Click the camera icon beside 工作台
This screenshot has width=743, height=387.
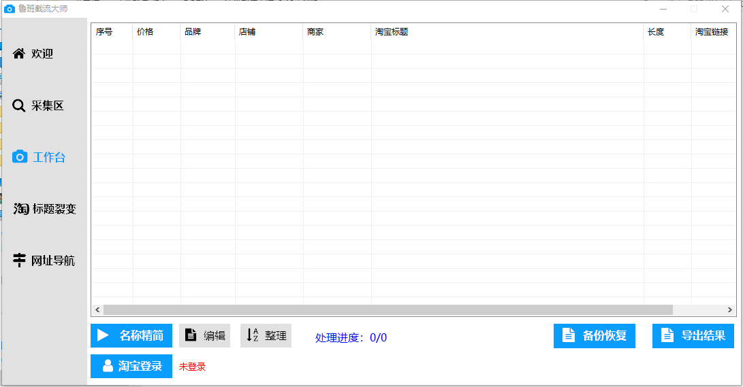tap(20, 157)
